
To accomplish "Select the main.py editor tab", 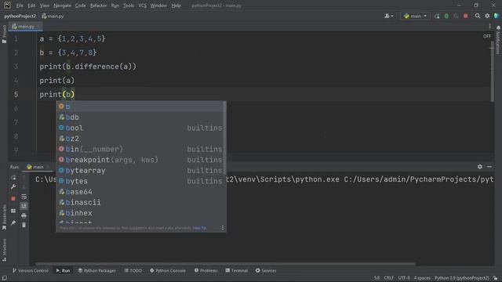I will [x=26, y=26].
